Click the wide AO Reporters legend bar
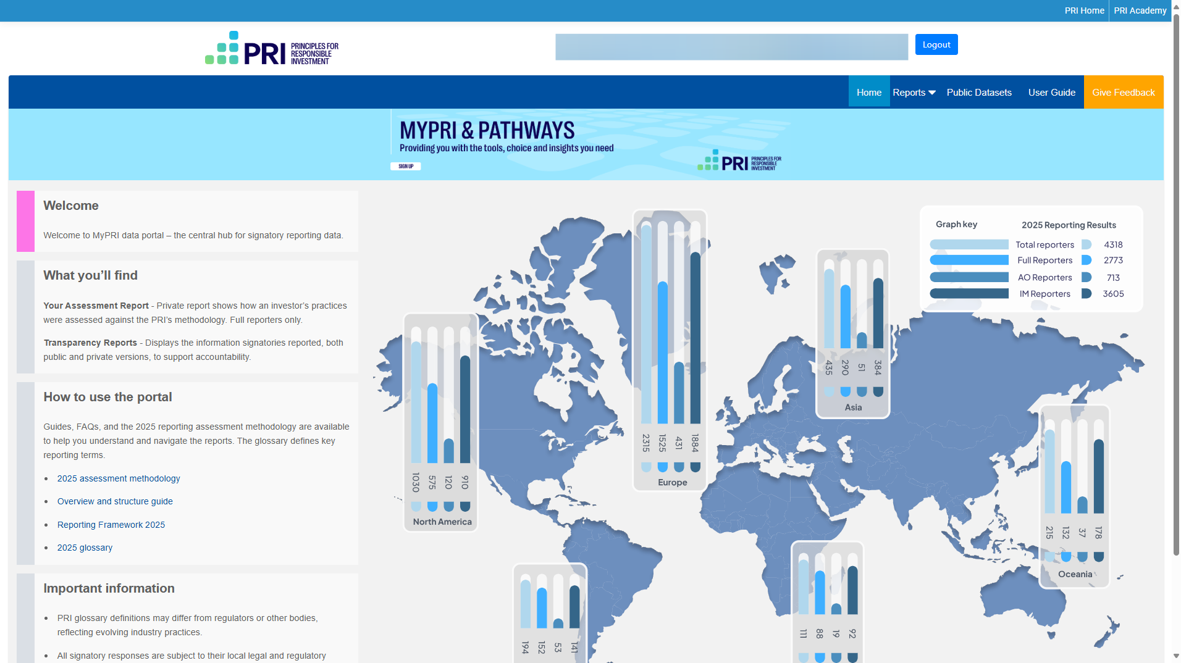 [x=969, y=277]
